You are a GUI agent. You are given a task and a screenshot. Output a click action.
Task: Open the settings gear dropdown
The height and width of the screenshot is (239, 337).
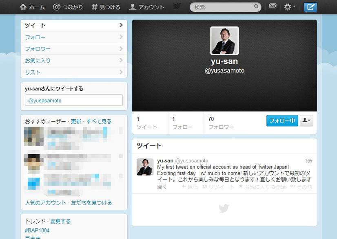tap(289, 7)
